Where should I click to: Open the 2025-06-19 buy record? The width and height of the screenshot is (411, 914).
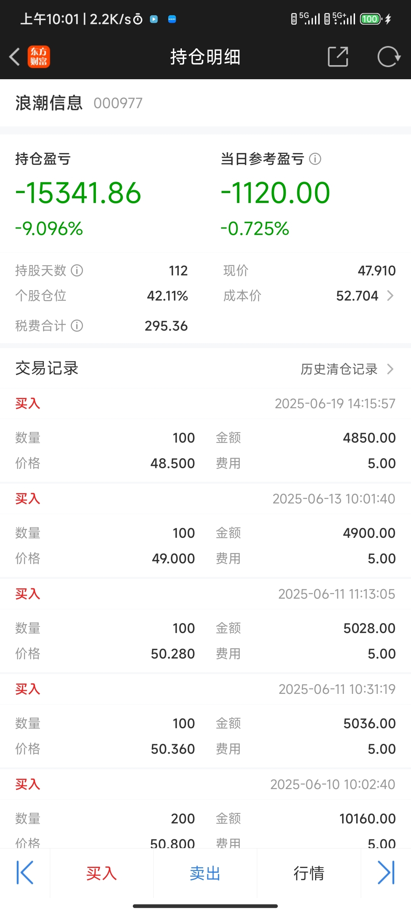tap(205, 435)
